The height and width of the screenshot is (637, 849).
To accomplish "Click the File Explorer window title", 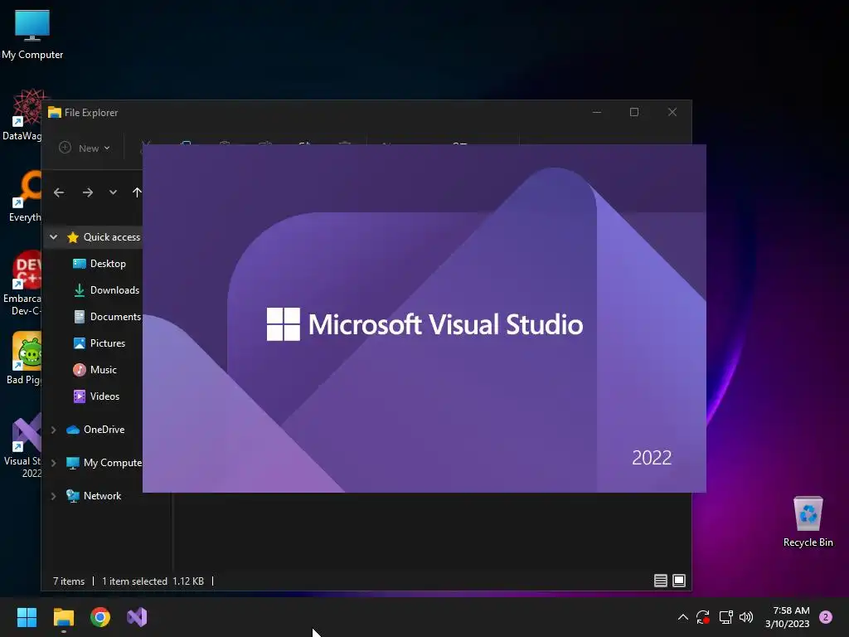I will pos(91,113).
